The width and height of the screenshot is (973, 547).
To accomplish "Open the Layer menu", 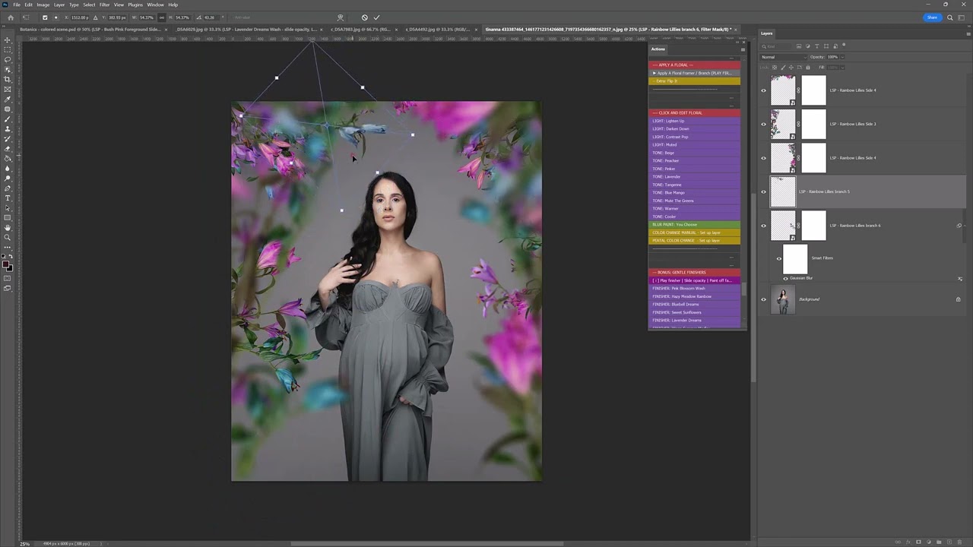I will [59, 5].
